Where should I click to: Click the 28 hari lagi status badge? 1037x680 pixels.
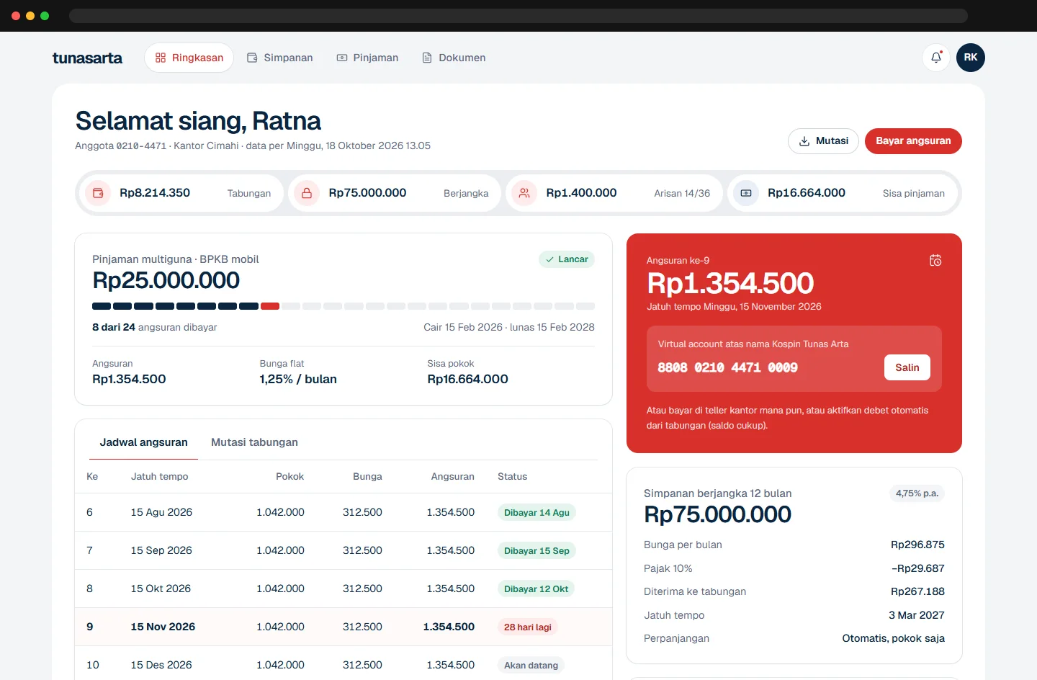(528, 627)
